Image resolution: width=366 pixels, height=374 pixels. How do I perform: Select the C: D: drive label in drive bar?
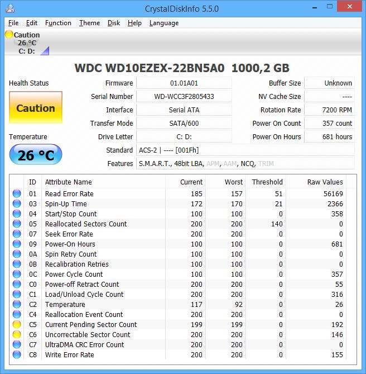pos(27,51)
